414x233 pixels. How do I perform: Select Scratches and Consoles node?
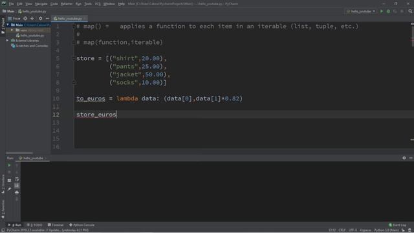30,46
